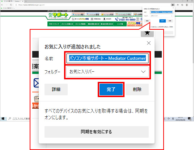
Task: Click the orange パソコン市場 banner
Action: coord(135,24)
